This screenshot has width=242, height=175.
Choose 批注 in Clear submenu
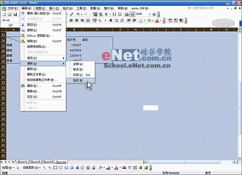tap(80, 80)
